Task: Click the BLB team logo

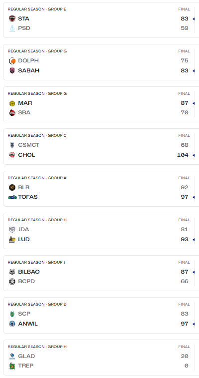Action: pyautogui.click(x=12, y=187)
